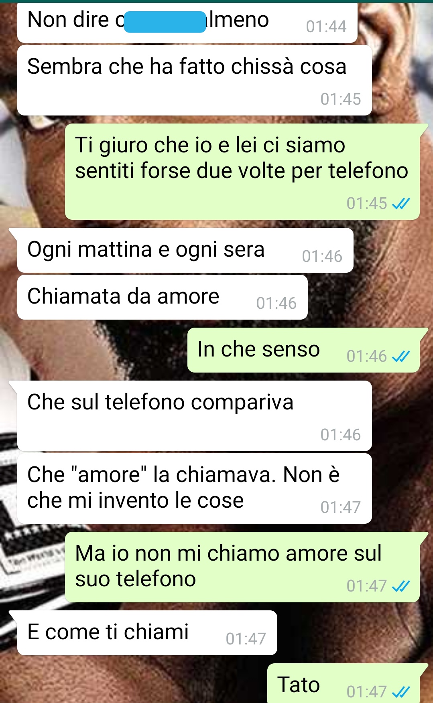Tap the 01:47 timestamp beside 'E come ti chiami'

tap(246, 639)
